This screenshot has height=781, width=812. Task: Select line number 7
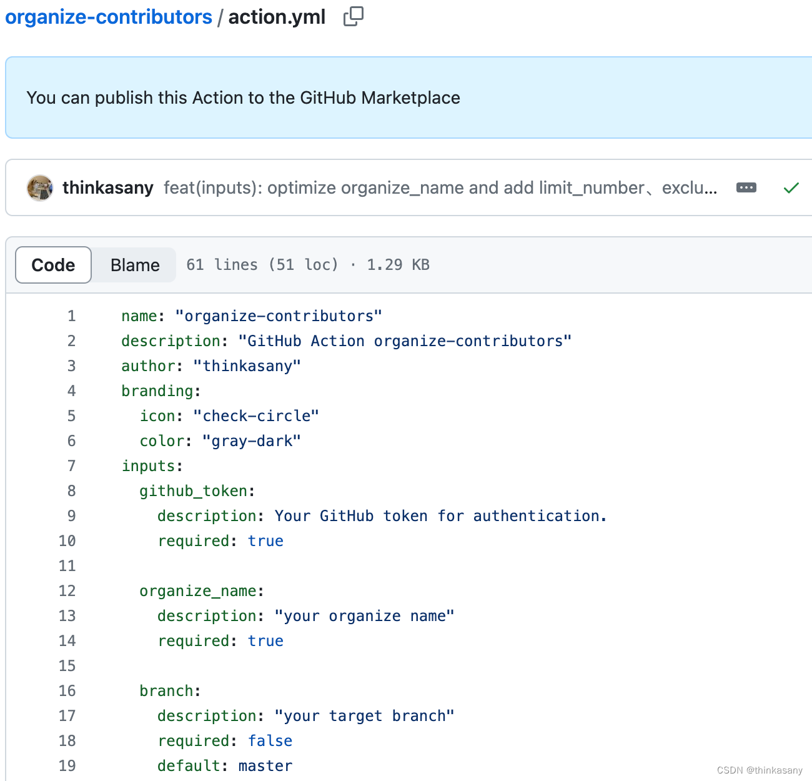(x=71, y=466)
